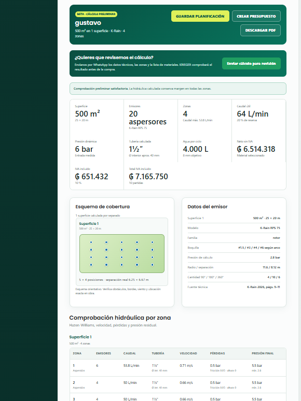Screen dimensions: 301x401
Task: Click the '¿Quieres que revisemos el cálculo?' heading
Action: pyautogui.click(x=114, y=58)
